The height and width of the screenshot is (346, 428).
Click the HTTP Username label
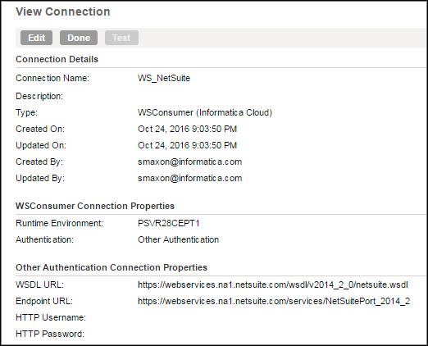click(51, 317)
